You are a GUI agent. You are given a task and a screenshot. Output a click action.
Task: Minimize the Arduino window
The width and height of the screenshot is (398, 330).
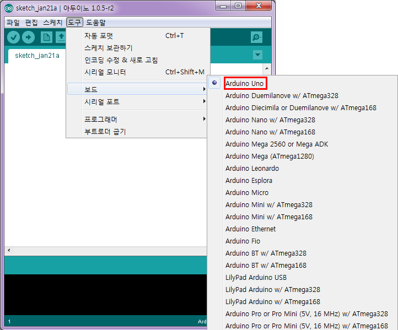click(223, 6)
